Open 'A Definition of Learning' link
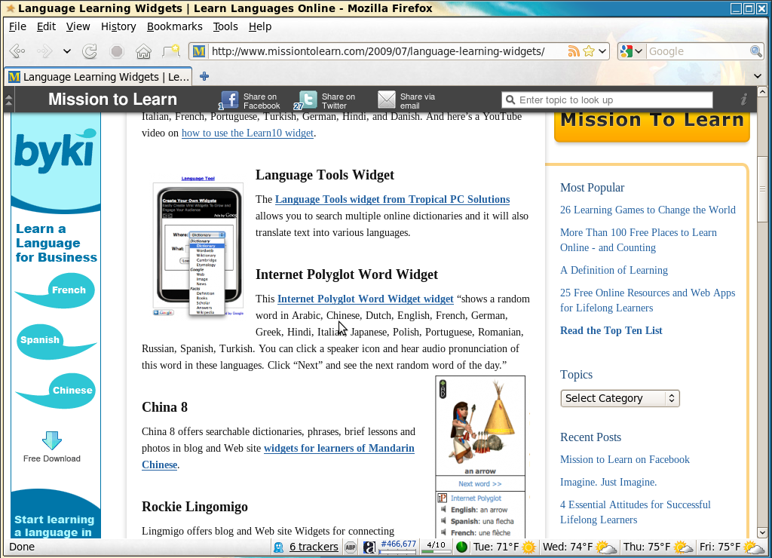This screenshot has width=772, height=558. (614, 270)
